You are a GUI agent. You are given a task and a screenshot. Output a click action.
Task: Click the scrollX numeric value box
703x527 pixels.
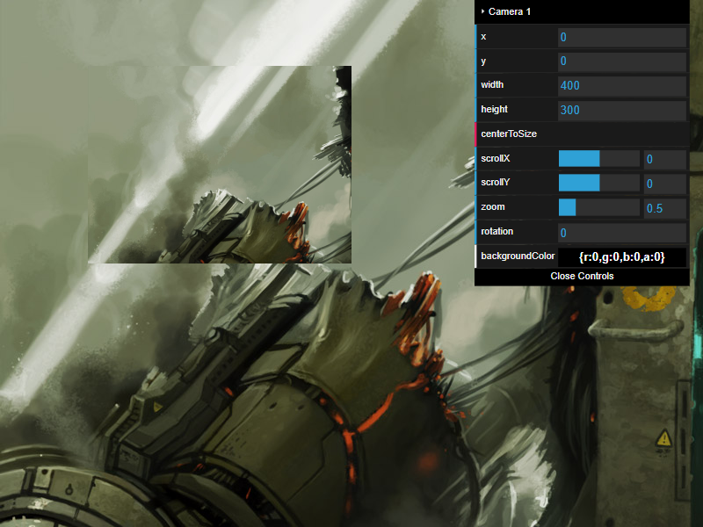click(663, 158)
